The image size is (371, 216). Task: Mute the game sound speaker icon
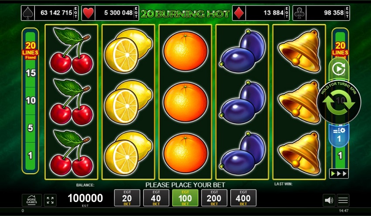pyautogui.click(x=329, y=200)
